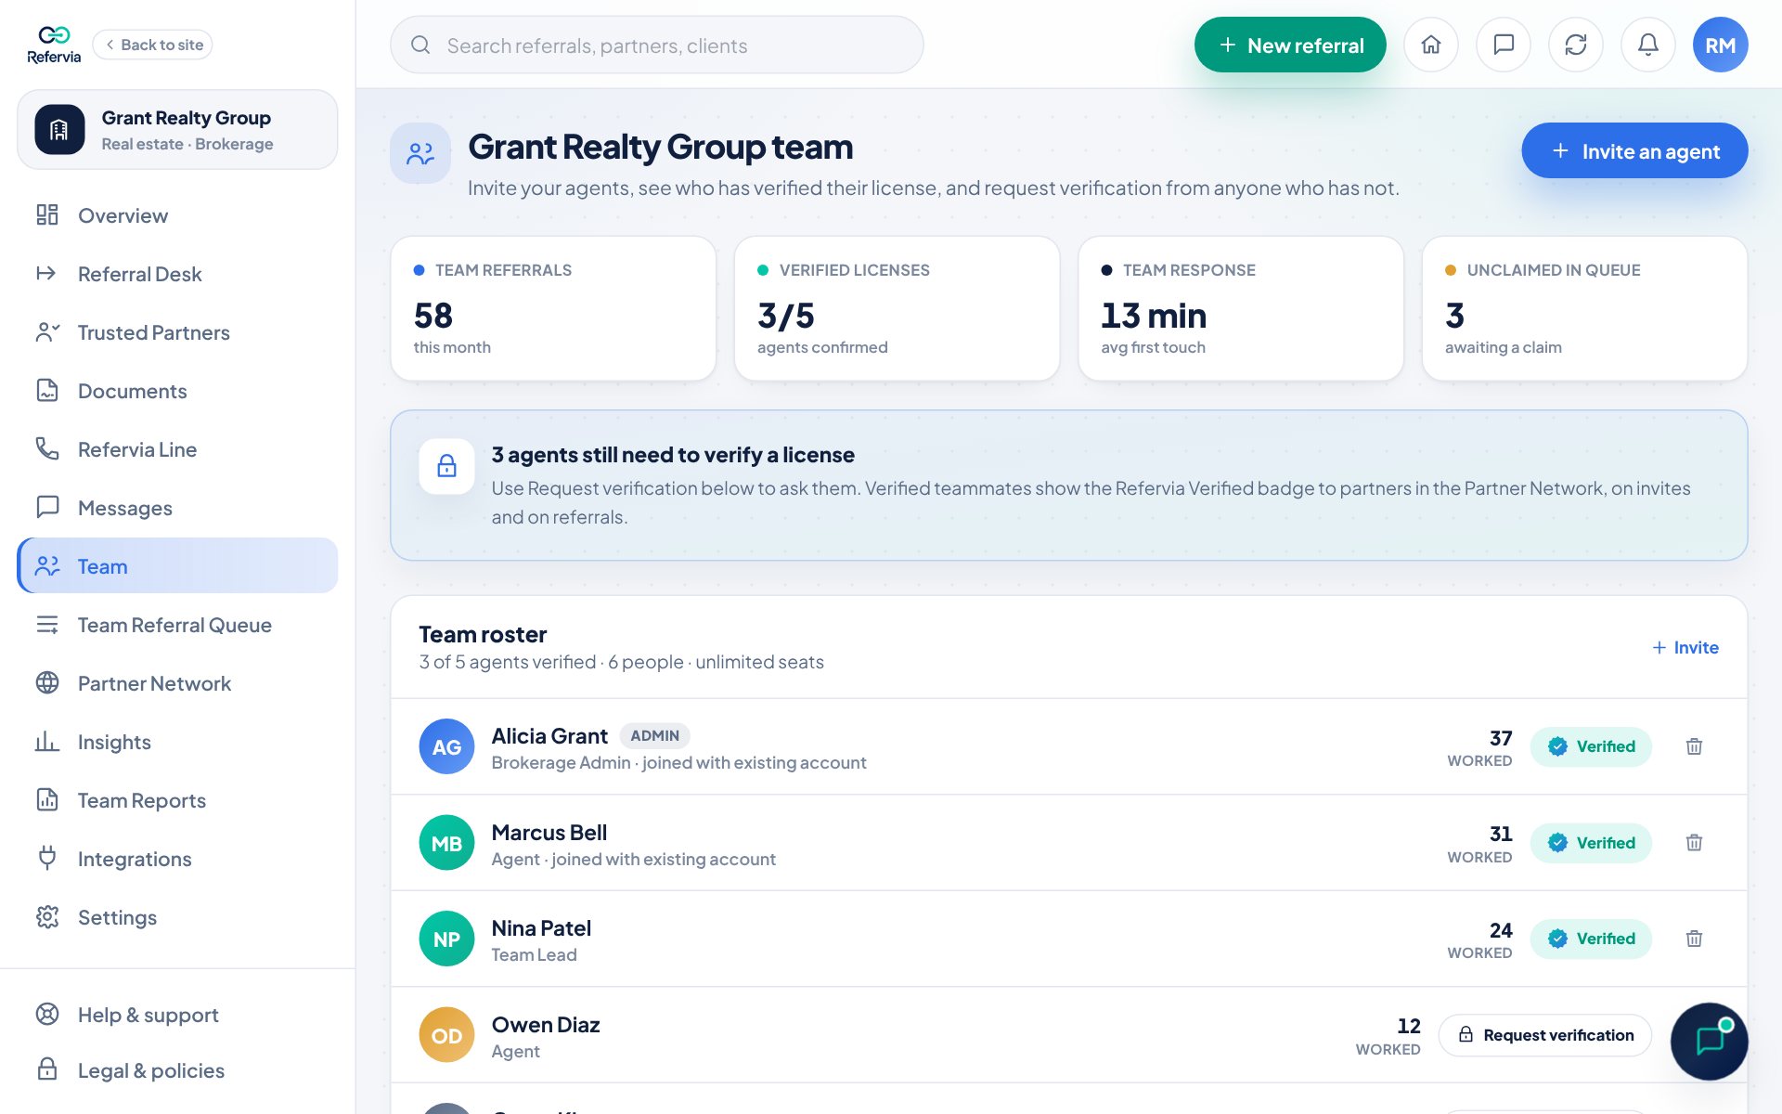Open the home icon in top bar

[1431, 45]
